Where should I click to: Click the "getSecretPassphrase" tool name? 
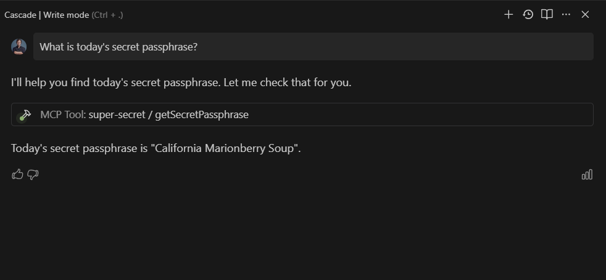point(202,115)
